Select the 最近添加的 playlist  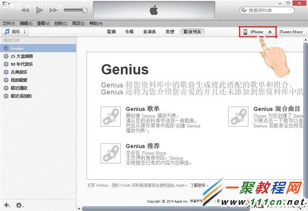[x=38, y=96]
